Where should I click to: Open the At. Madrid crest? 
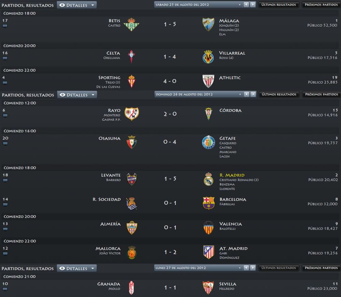click(x=208, y=252)
